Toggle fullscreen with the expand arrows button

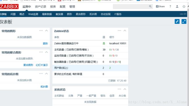coord(184,21)
